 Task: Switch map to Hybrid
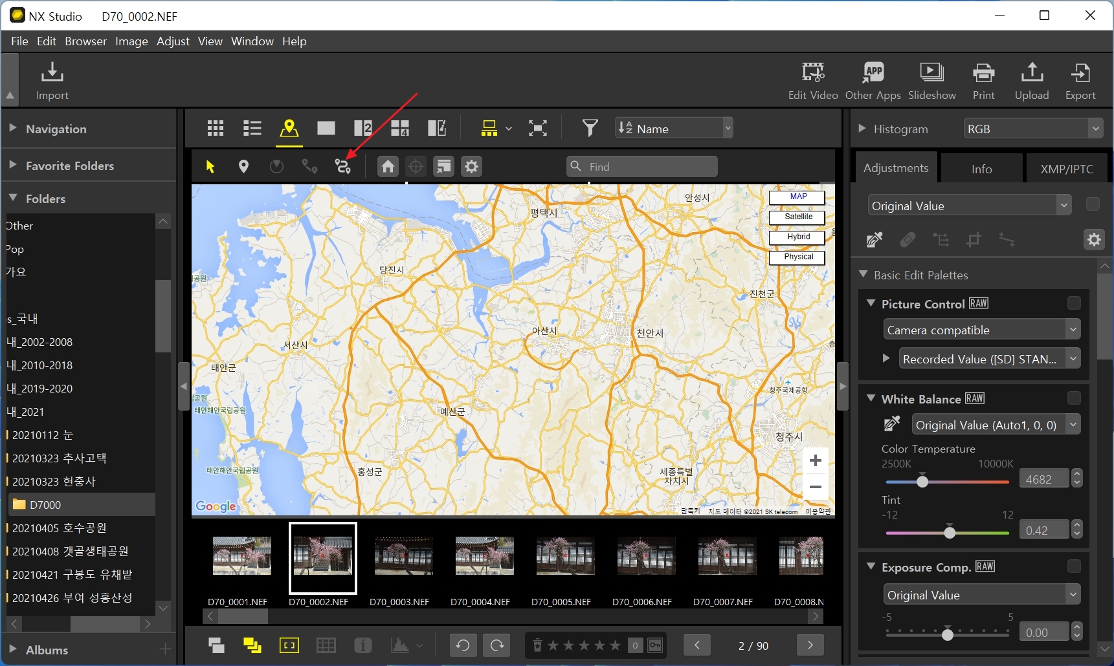click(x=797, y=237)
